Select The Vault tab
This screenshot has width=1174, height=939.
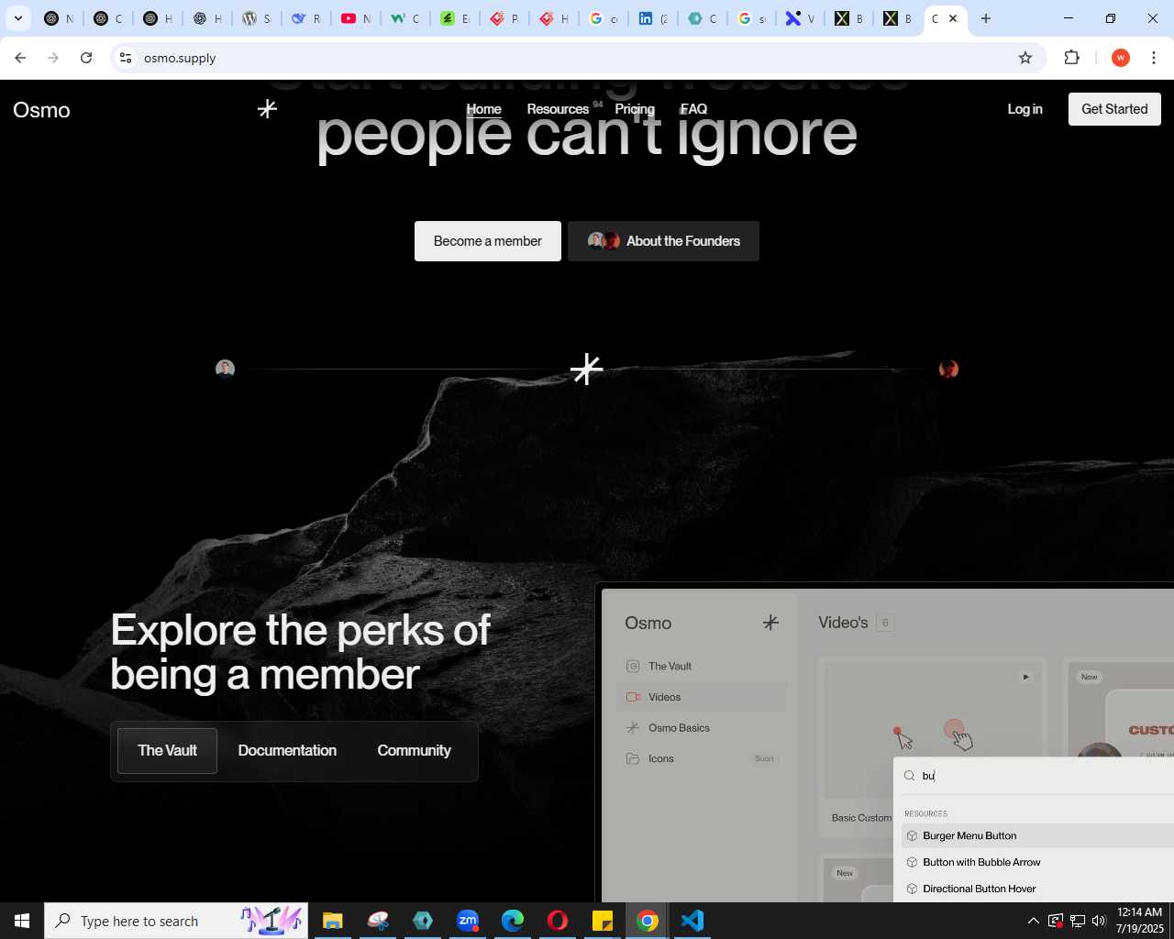[167, 751]
